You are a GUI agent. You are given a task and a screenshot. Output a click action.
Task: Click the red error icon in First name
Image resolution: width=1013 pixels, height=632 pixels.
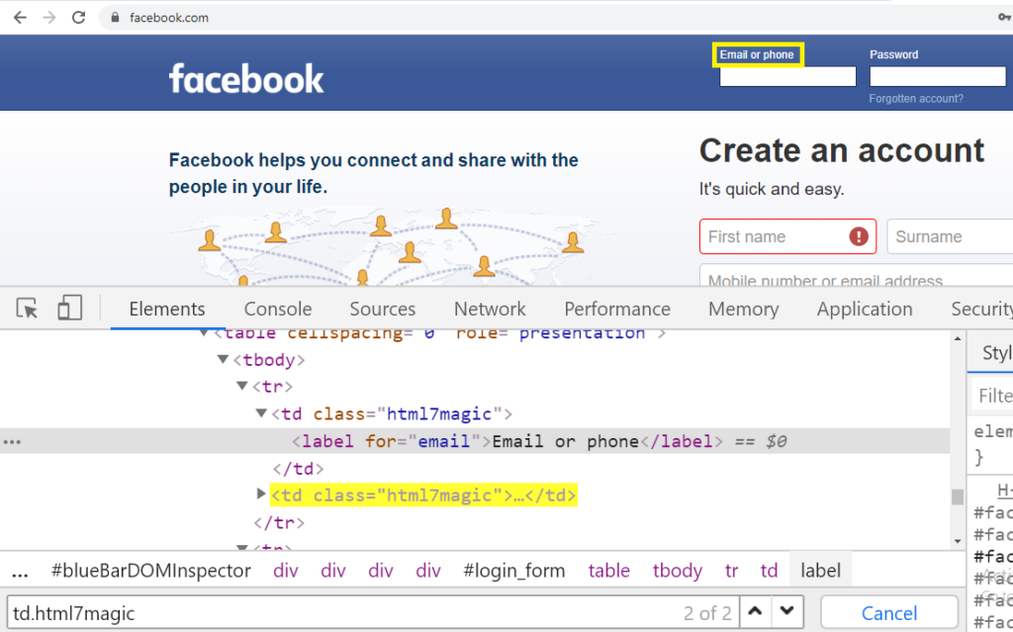[858, 236]
